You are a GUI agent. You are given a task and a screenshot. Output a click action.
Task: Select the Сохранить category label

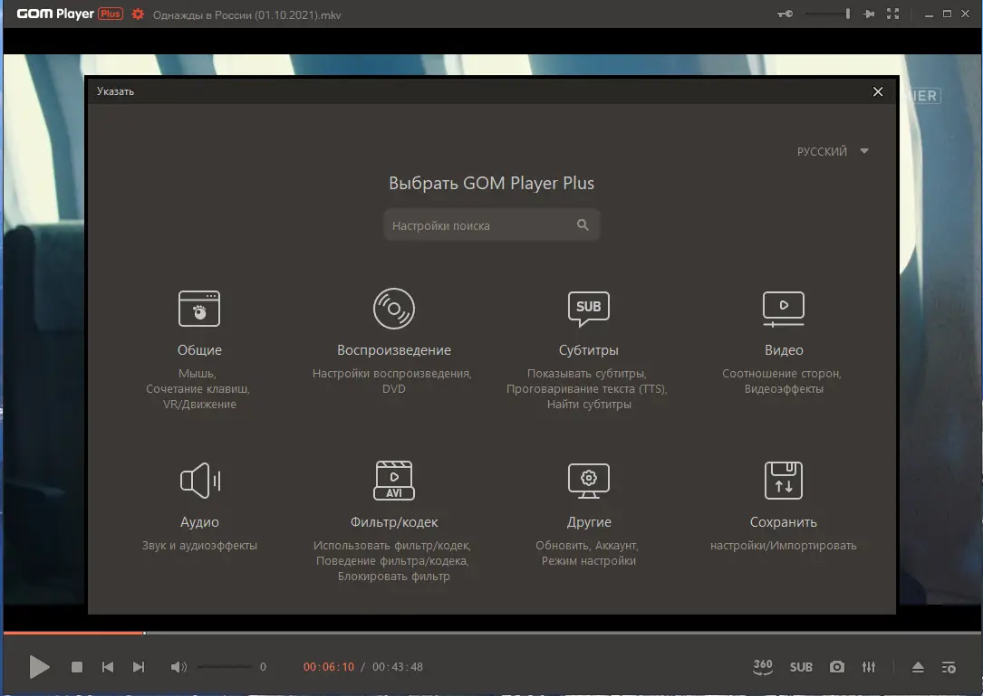[784, 522]
